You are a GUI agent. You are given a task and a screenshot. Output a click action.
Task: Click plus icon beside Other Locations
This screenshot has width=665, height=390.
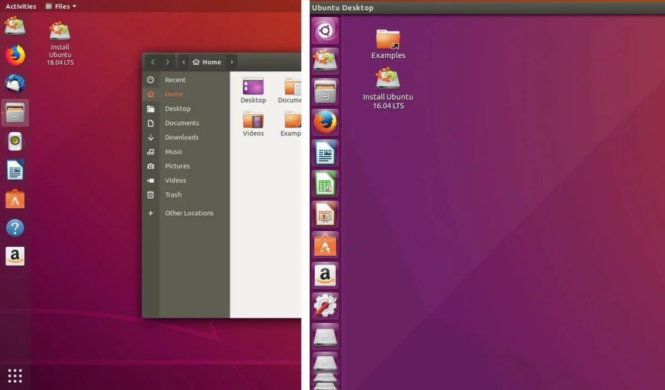point(151,213)
